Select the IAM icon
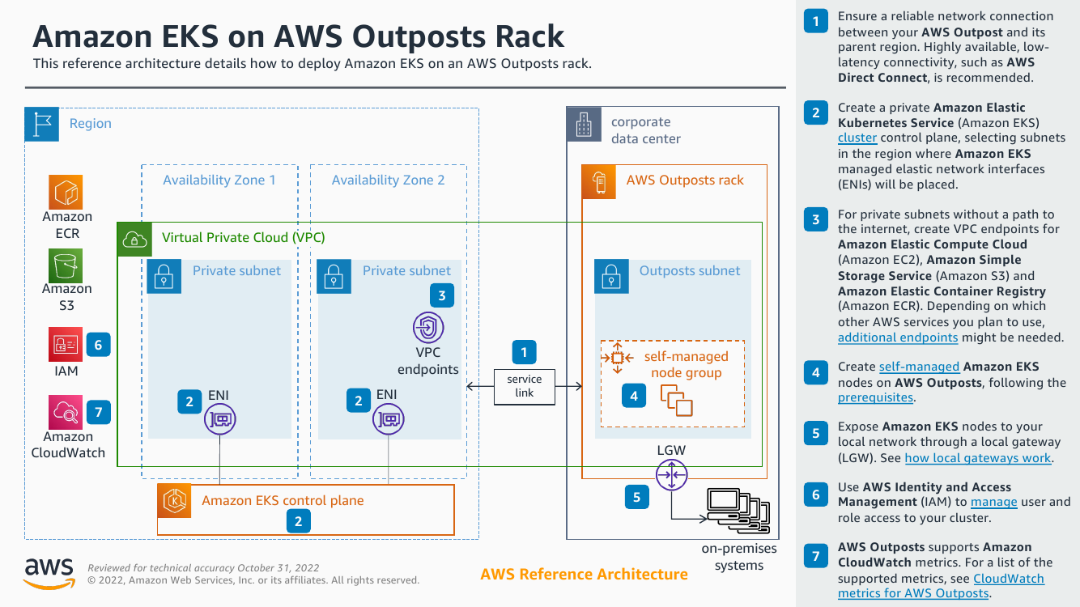 65,345
